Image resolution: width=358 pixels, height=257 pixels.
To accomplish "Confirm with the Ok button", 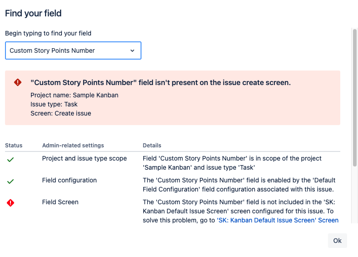I will pos(337,241).
